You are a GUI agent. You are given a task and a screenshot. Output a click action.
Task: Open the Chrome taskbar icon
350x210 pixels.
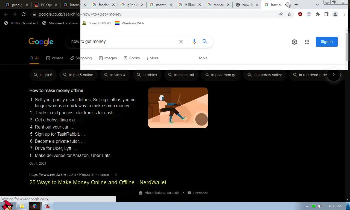click(35, 206)
